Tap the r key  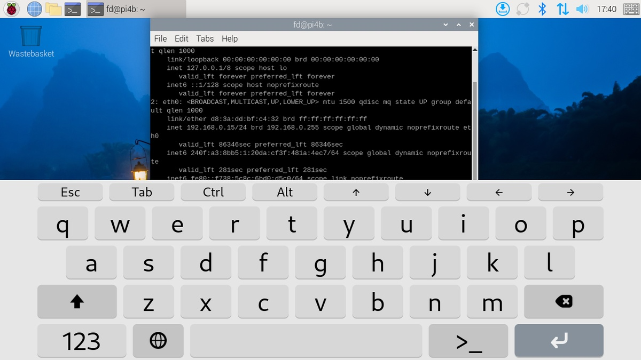click(234, 223)
